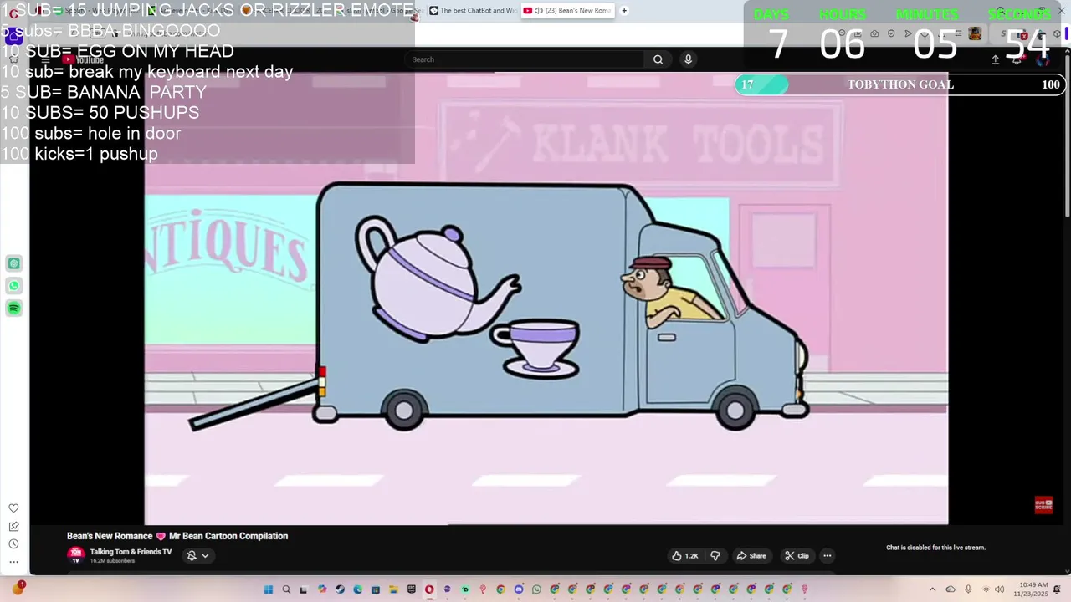Viewport: 1071px width, 602px height.
Task: Open Spotify in the Opera sidebar
Action: coord(13,309)
